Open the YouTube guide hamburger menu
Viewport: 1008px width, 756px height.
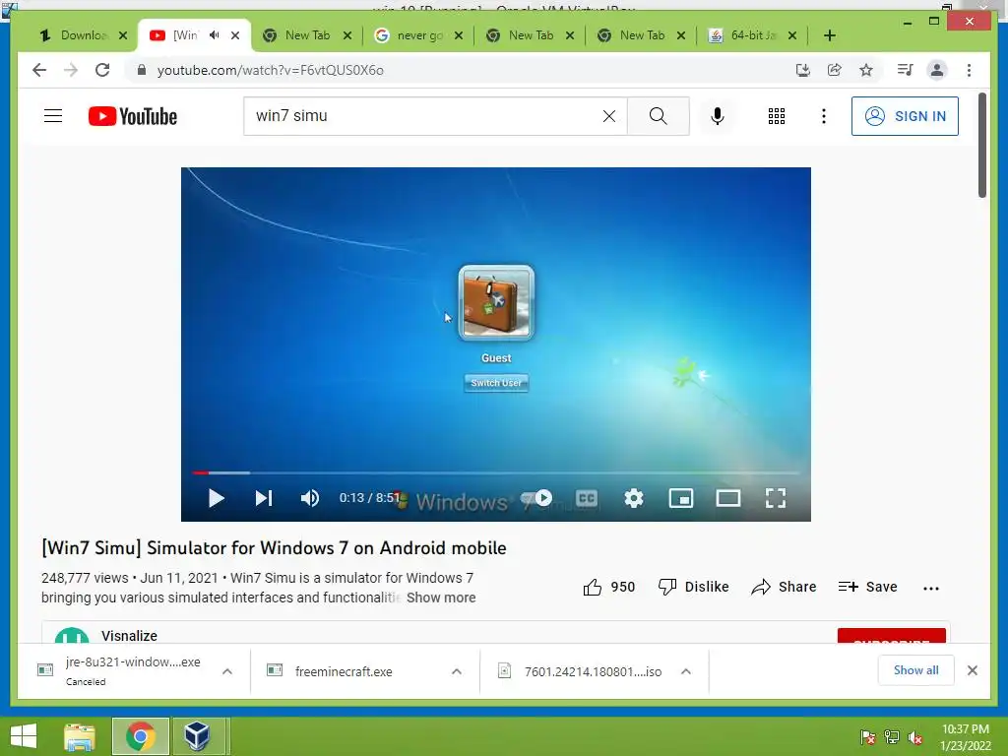click(x=53, y=116)
